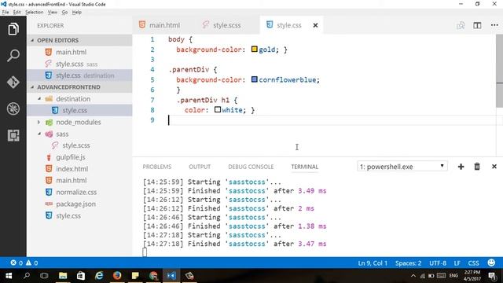Screen dimensions: 503x283
Task: Click Ln 9, Col 1 in status bar
Action: (373, 263)
